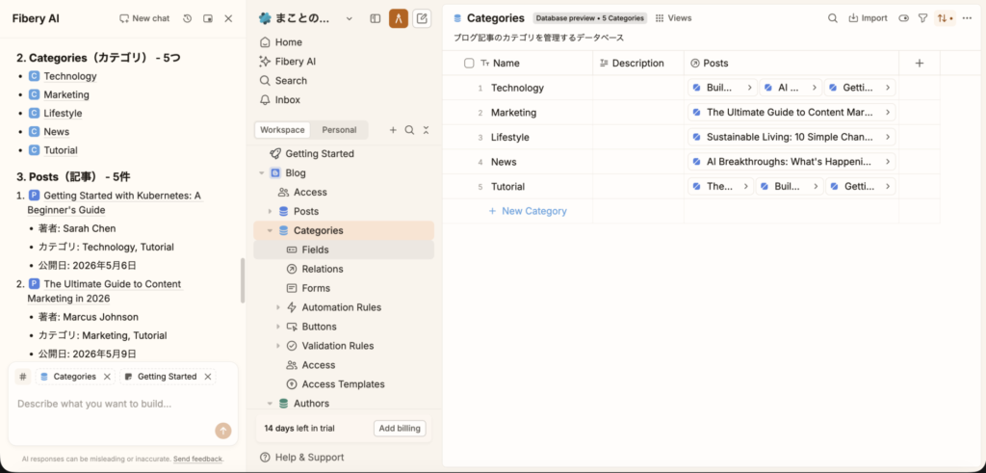Open Inbox in sidebar

344,100
